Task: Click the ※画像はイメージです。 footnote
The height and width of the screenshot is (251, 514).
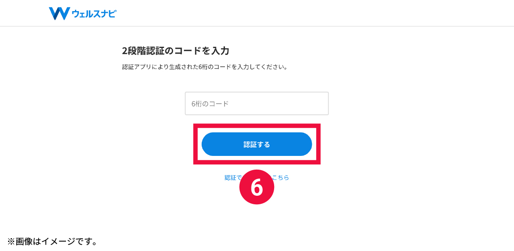Action: (52, 242)
